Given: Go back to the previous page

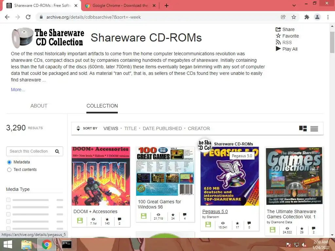Looking at the screenshot, I should 7,17.
